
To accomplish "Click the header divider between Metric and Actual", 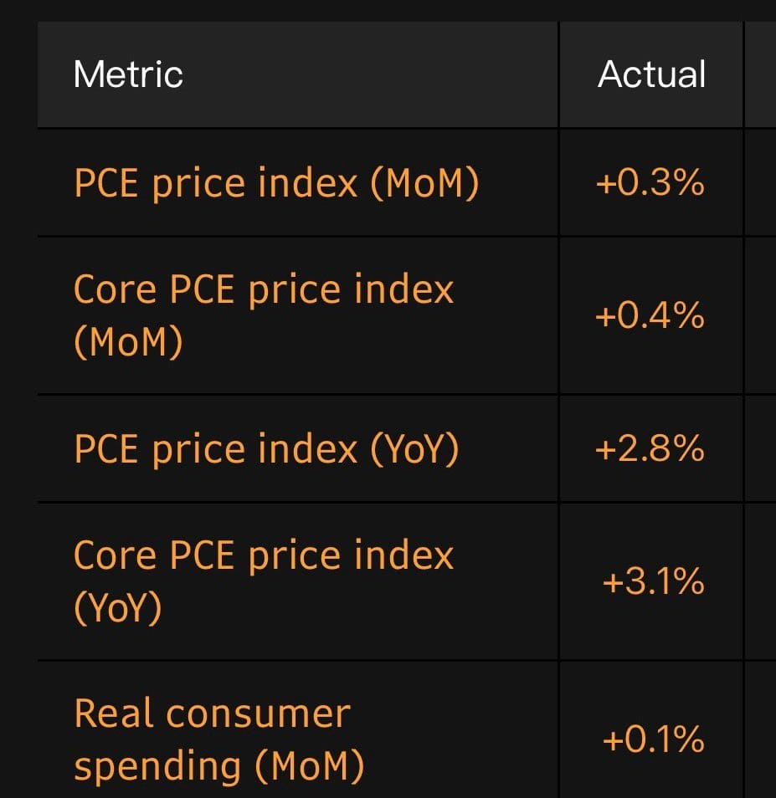I will pyautogui.click(x=558, y=74).
